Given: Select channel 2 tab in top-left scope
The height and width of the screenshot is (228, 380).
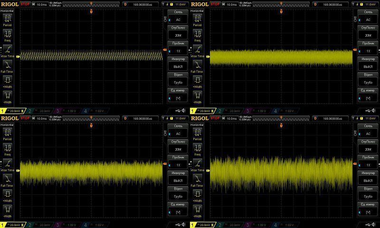Looking at the screenshot, I should (40, 111).
